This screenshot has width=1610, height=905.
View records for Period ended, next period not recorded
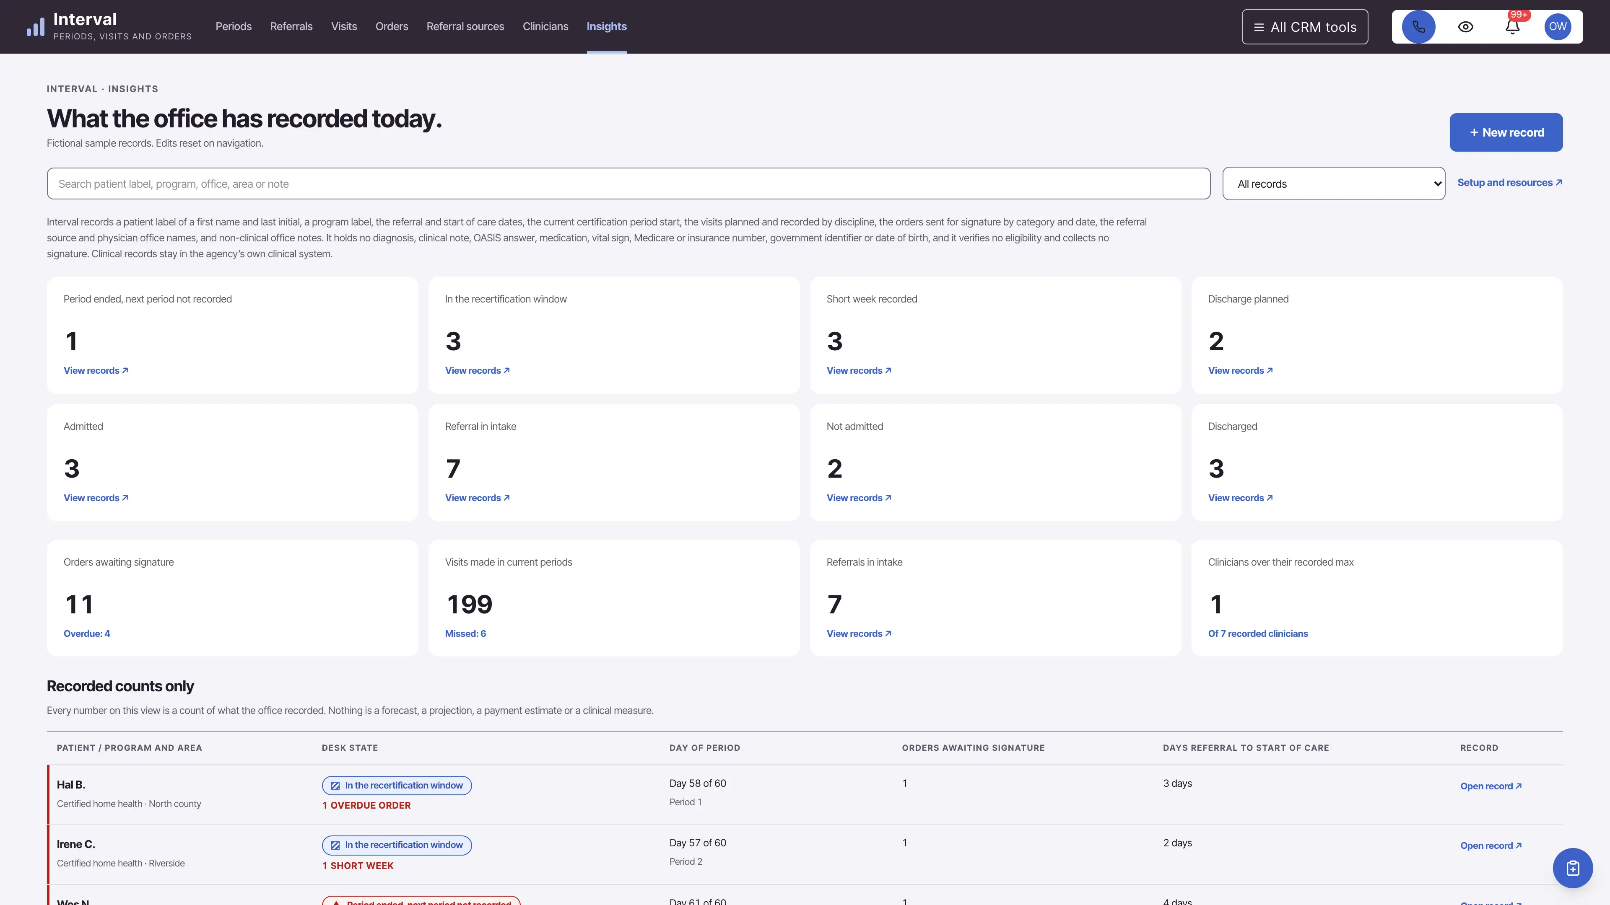coord(96,370)
